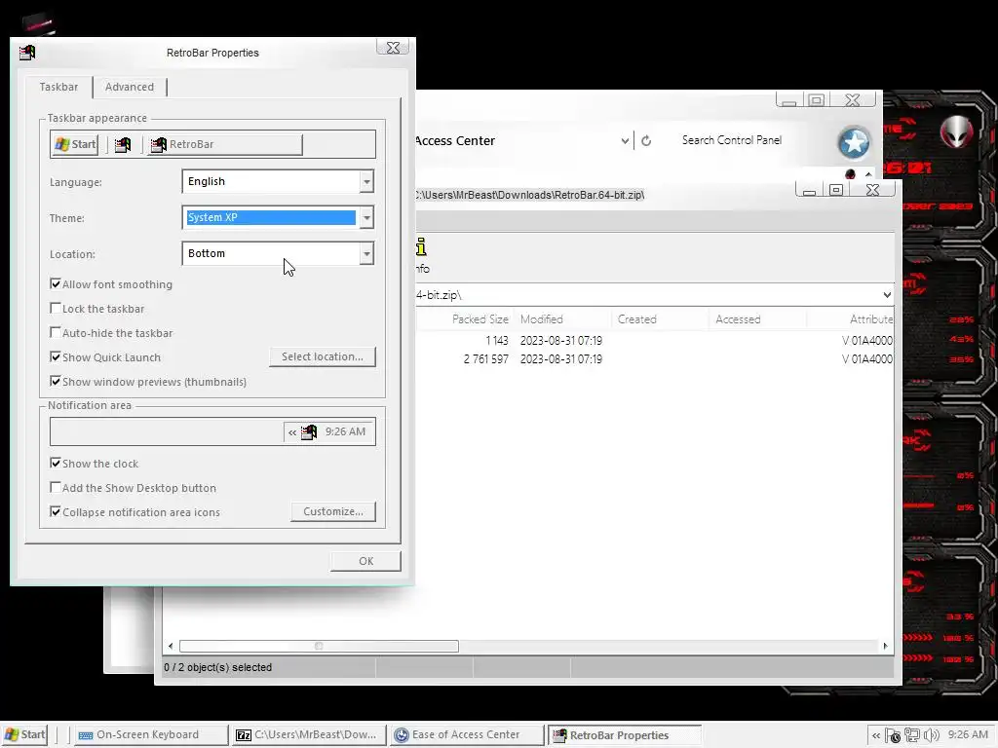
Task: Open the volume tray icon
Action: (x=931, y=735)
